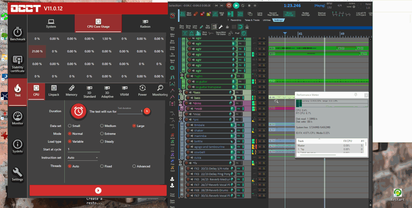The height and width of the screenshot is (208, 412).
Task: Start the OCCT test with red play bar
Action: pyautogui.click(x=98, y=190)
